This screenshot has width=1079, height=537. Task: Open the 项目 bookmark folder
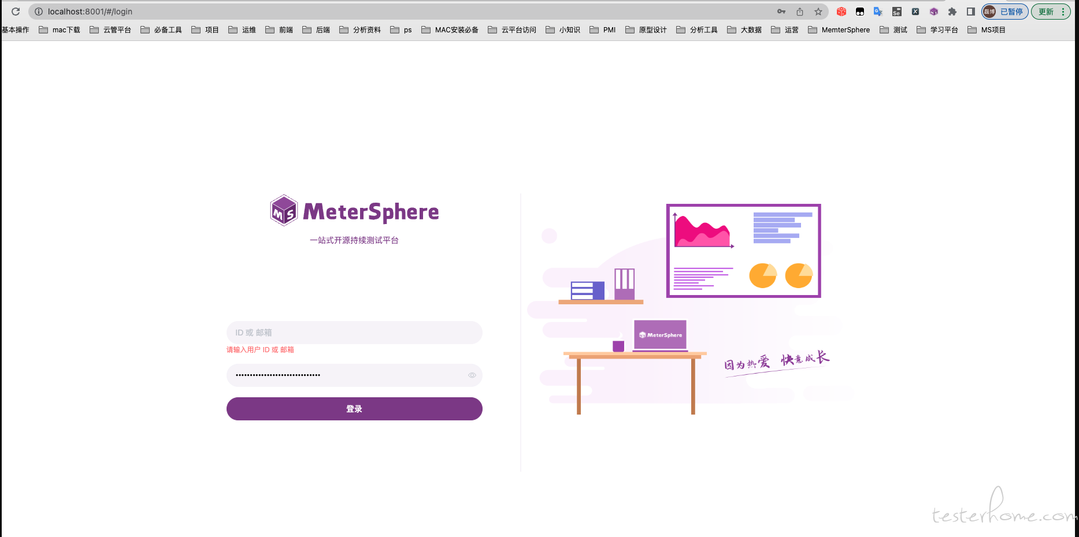205,30
